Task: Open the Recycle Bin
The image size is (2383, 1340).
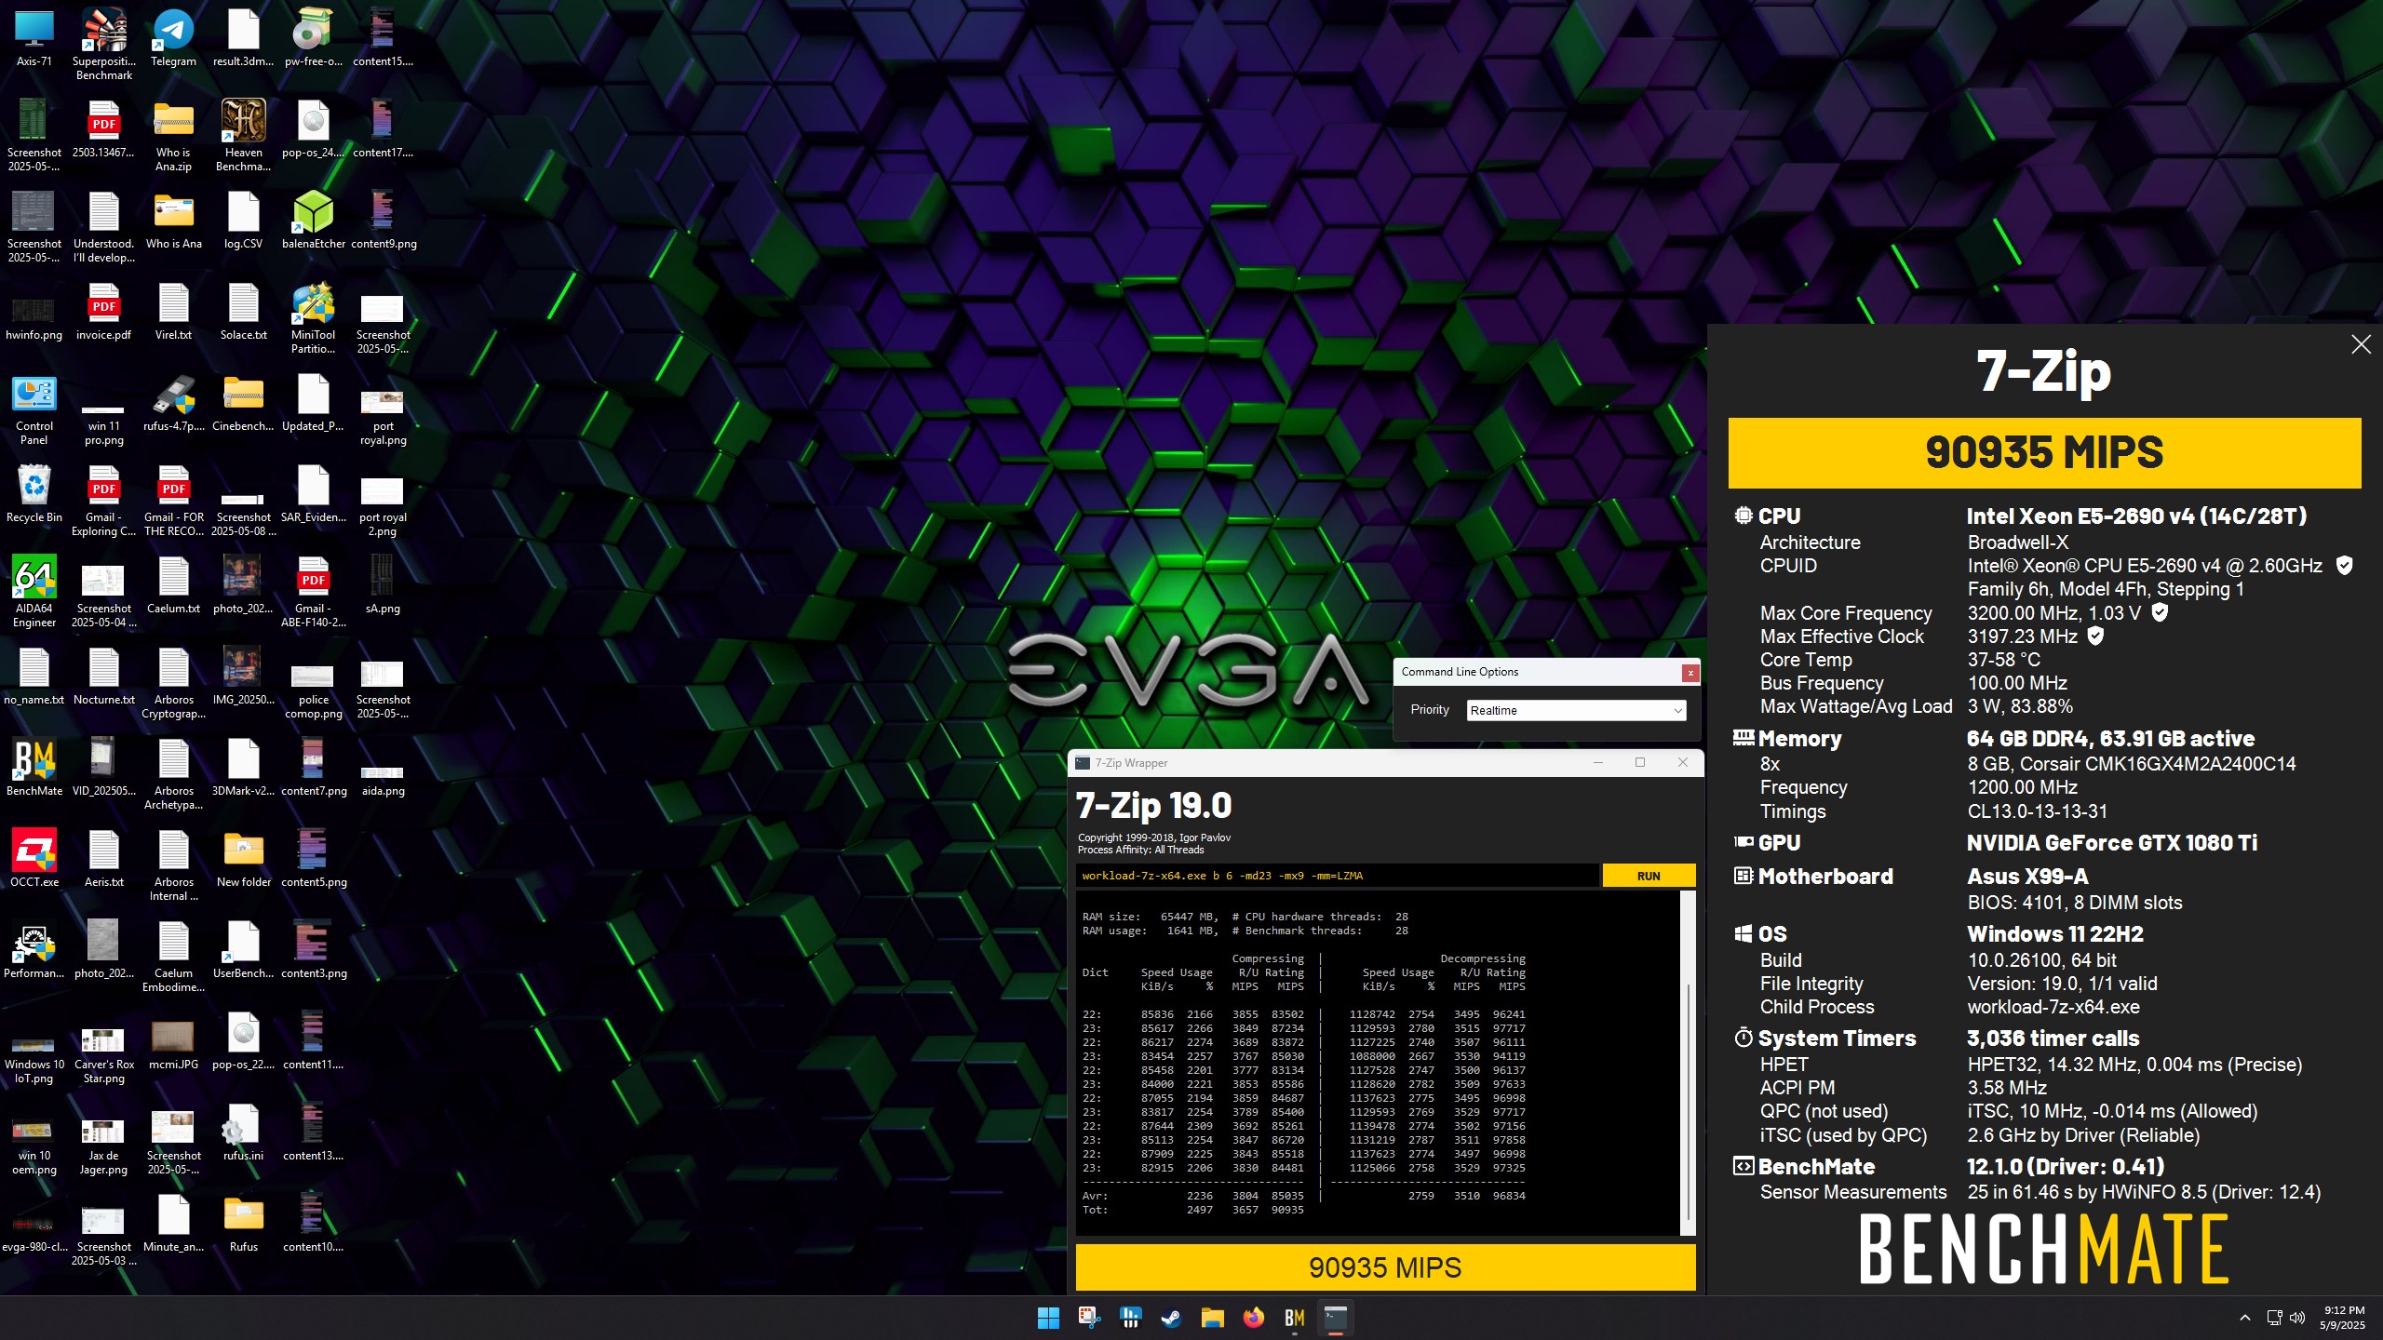Action: click(x=34, y=493)
